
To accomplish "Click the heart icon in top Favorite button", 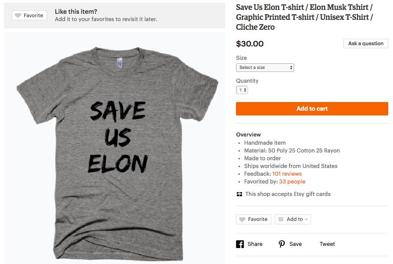I will pyautogui.click(x=18, y=16).
